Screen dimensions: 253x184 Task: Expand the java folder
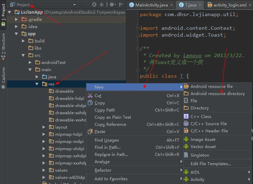[37, 77]
